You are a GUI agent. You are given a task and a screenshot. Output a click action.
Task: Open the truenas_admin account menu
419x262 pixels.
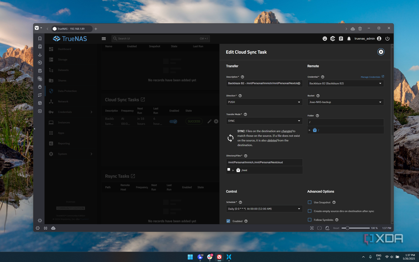pyautogui.click(x=368, y=39)
